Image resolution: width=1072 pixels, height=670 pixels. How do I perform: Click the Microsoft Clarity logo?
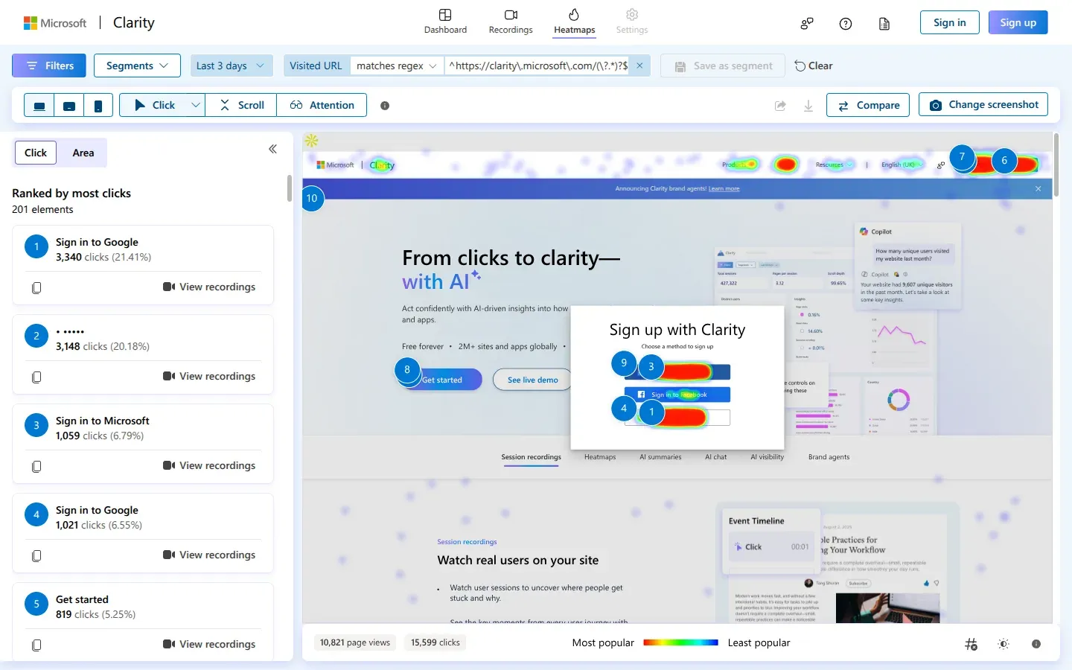[x=89, y=22]
